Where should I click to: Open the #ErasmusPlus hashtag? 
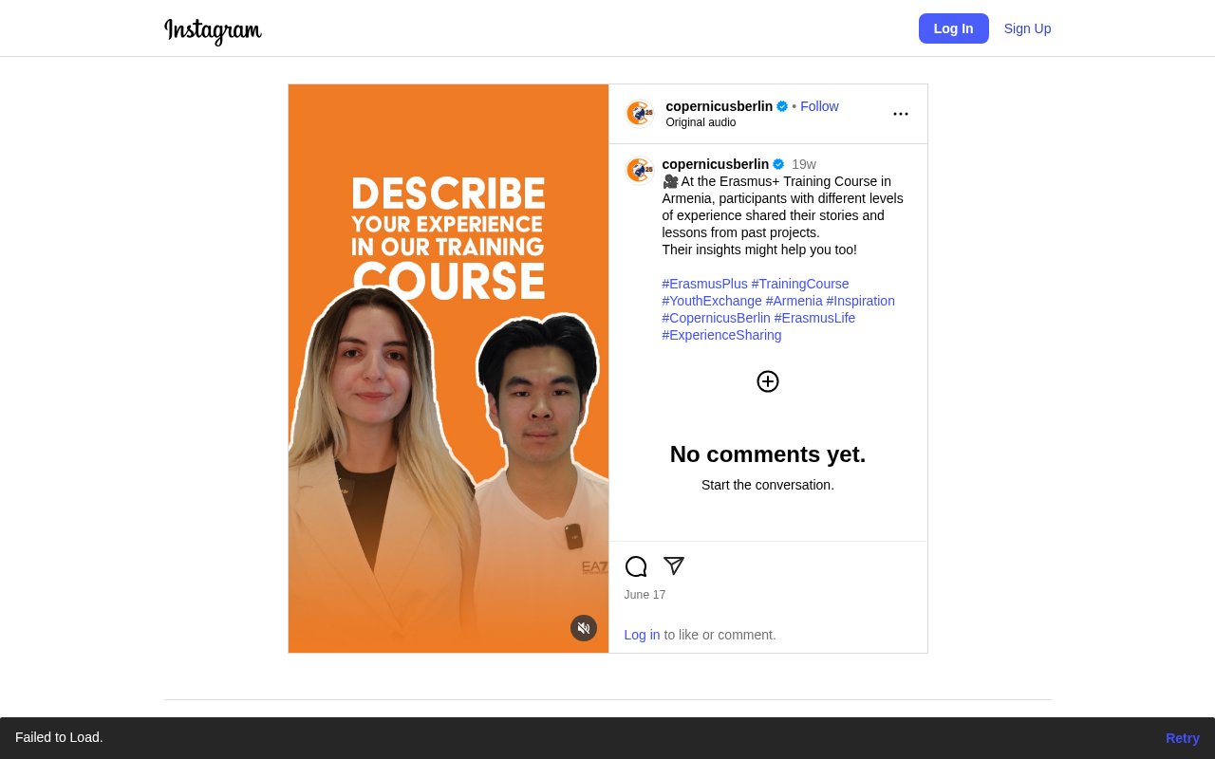tap(704, 284)
